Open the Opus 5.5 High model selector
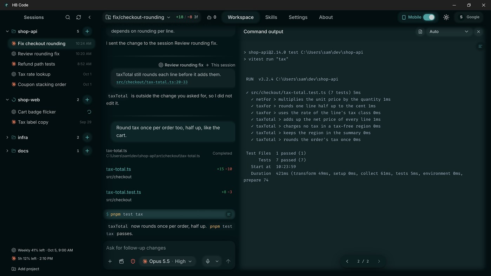The width and height of the screenshot is (491, 276). [167, 261]
